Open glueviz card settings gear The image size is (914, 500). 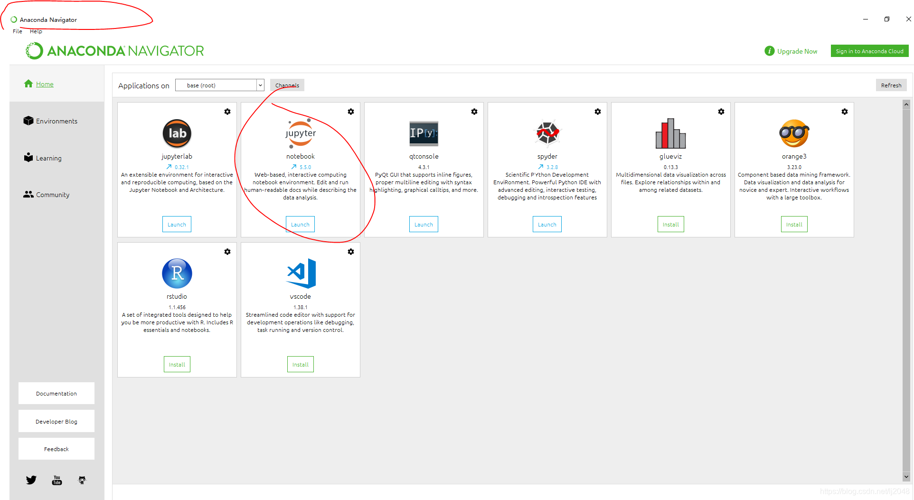[721, 112]
